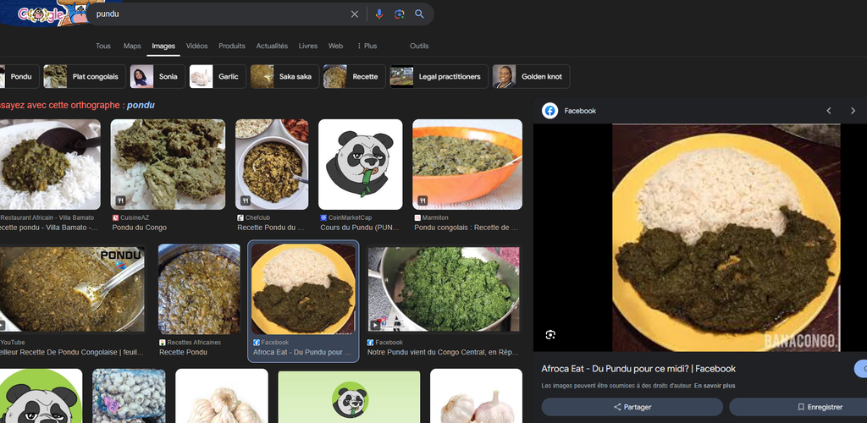Switch to the Maps tab

click(x=132, y=46)
